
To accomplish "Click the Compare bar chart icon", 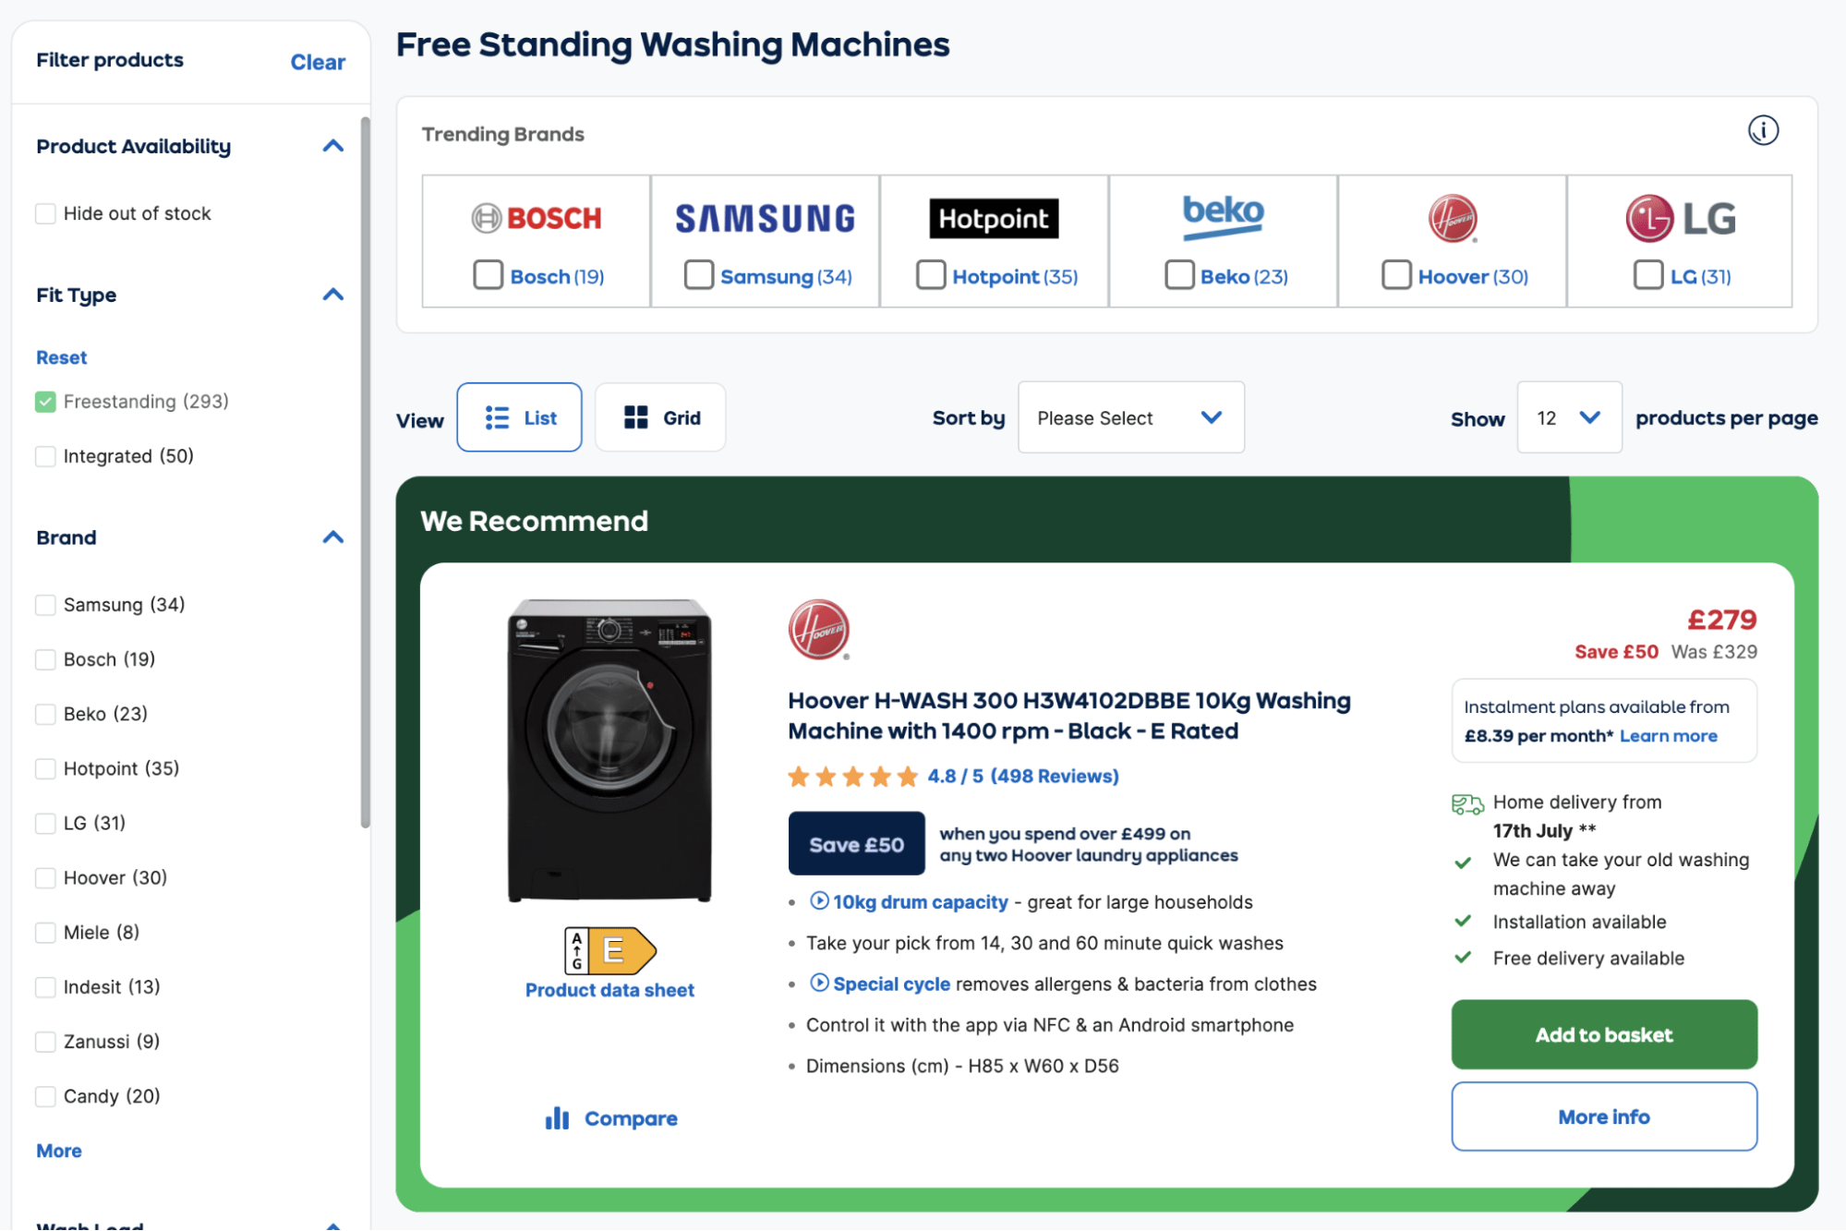I will pos(557,1118).
